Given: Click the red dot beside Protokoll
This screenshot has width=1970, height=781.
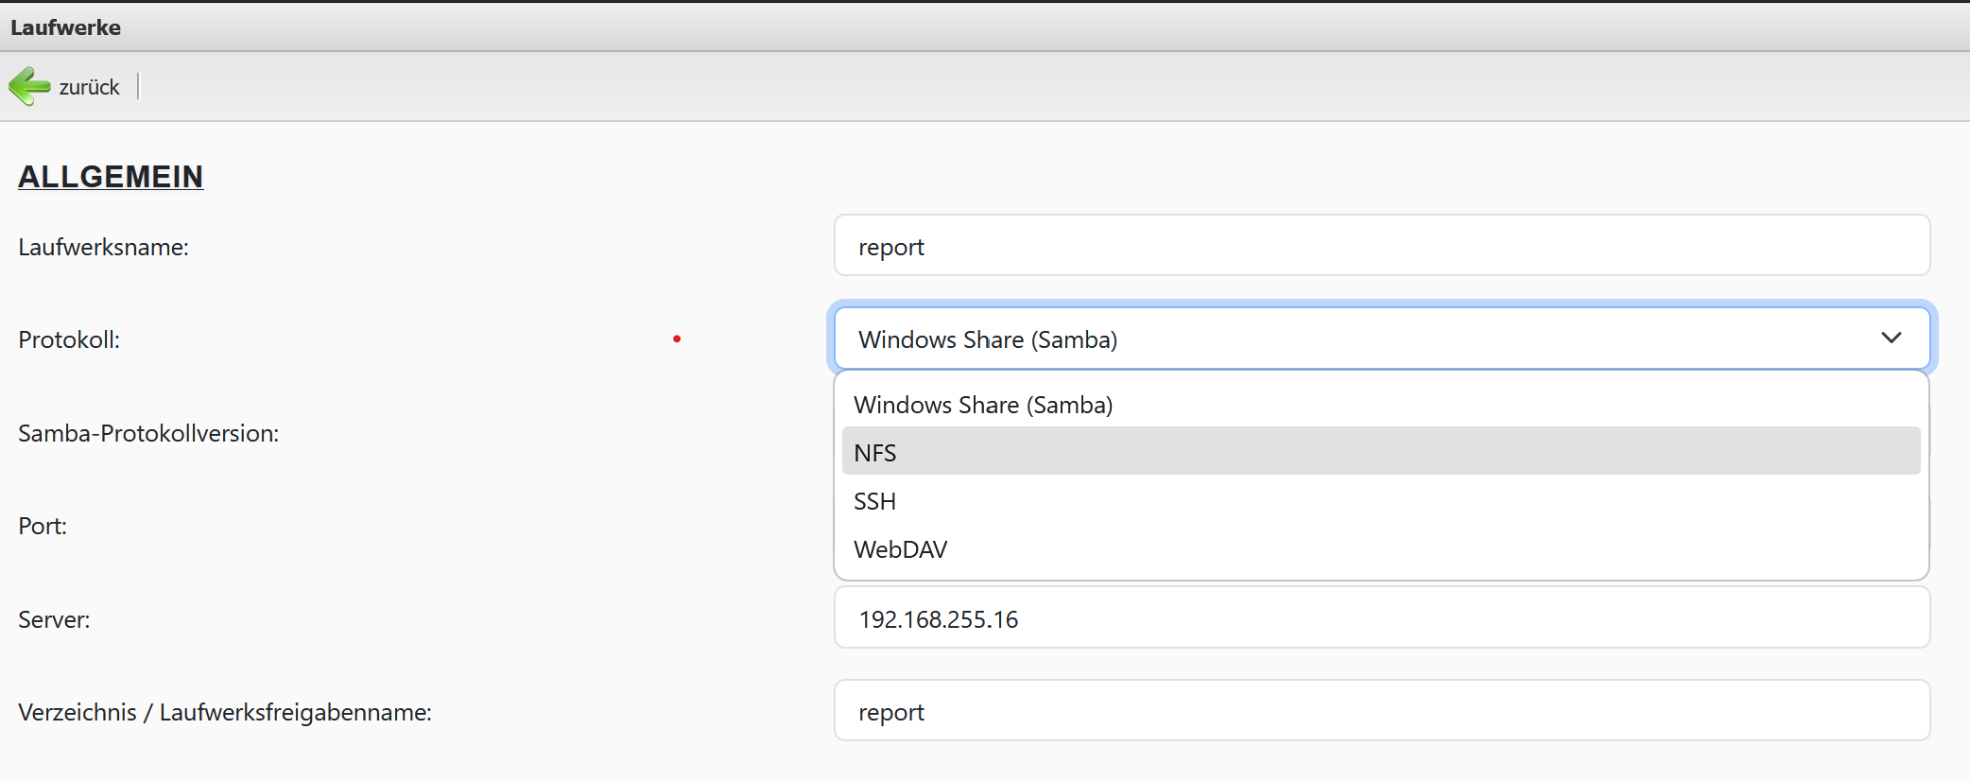Looking at the screenshot, I should pos(677,338).
